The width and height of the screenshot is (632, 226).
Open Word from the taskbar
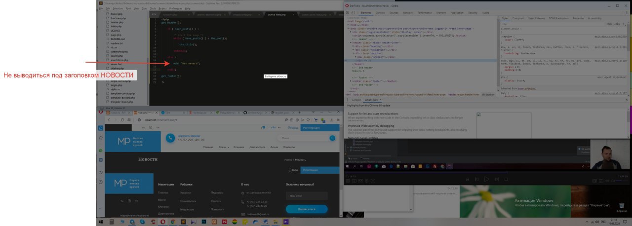[x=265, y=222]
